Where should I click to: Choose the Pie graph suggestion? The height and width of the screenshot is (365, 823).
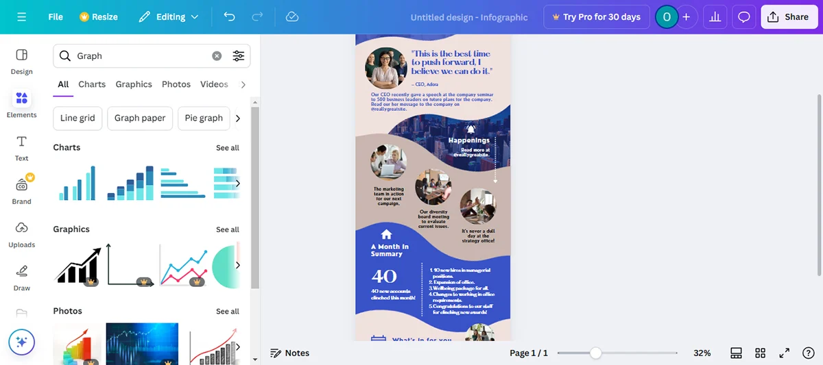coord(204,118)
